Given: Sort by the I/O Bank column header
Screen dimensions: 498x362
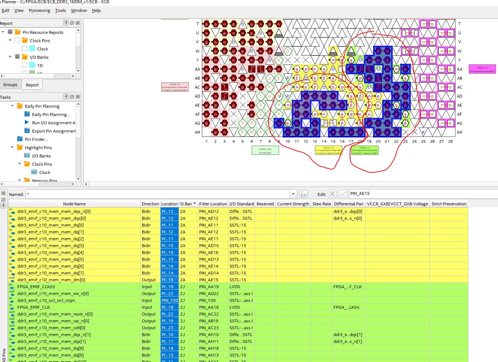Looking at the screenshot, I should point(188,204).
